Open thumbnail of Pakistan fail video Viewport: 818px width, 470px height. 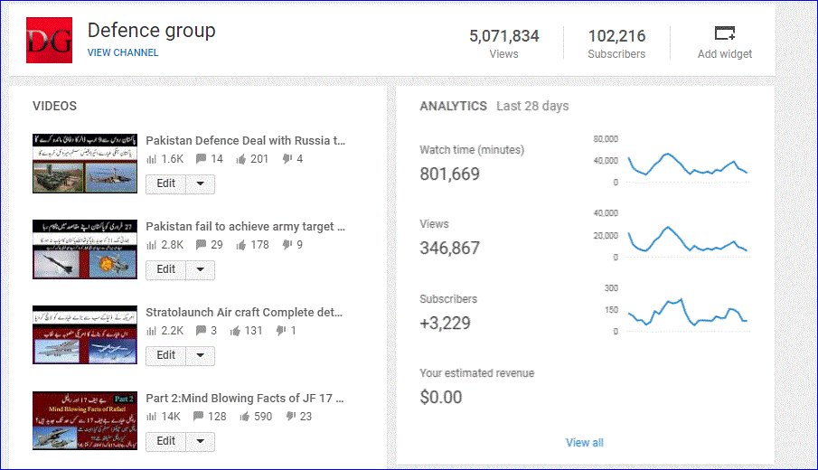[85, 249]
